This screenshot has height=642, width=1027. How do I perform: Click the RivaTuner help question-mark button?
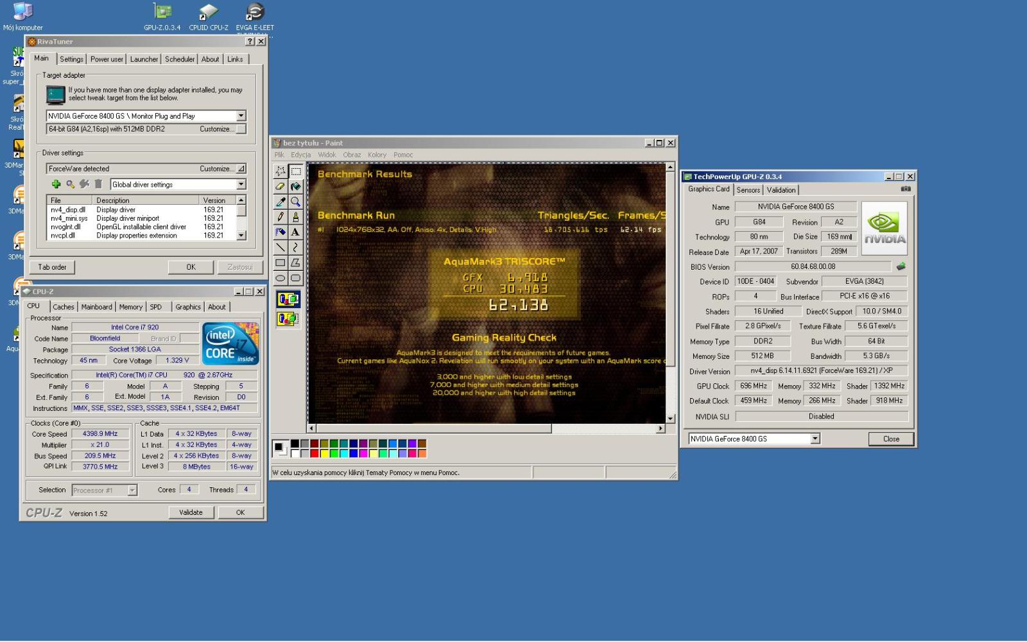click(x=250, y=41)
